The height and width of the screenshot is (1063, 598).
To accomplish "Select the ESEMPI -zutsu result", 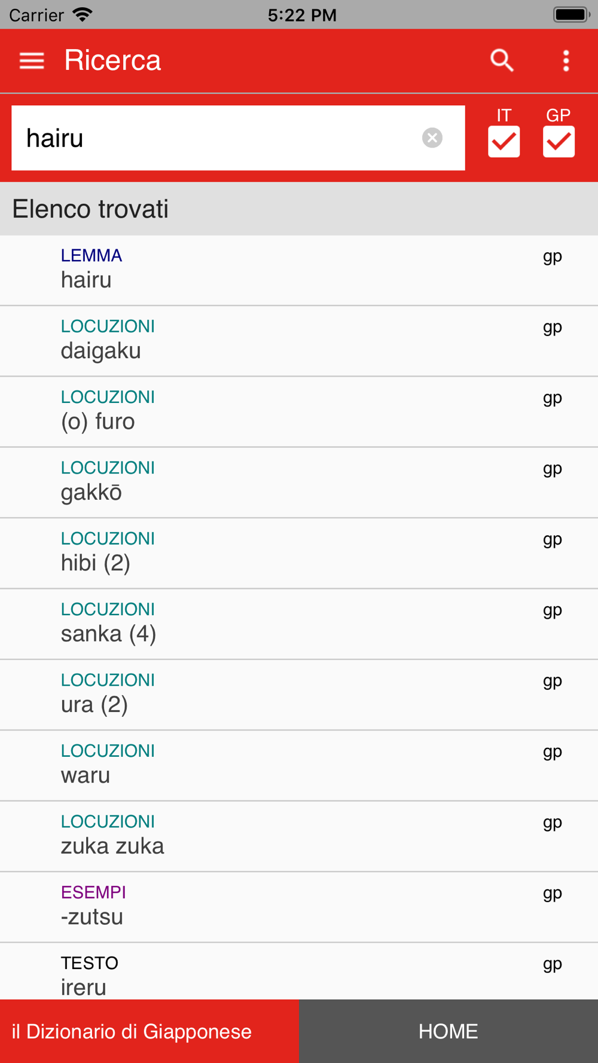I will coord(299,907).
